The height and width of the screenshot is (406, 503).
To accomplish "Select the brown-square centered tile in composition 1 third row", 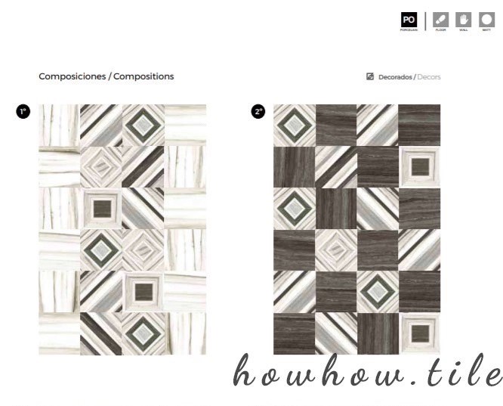I will coord(101,209).
